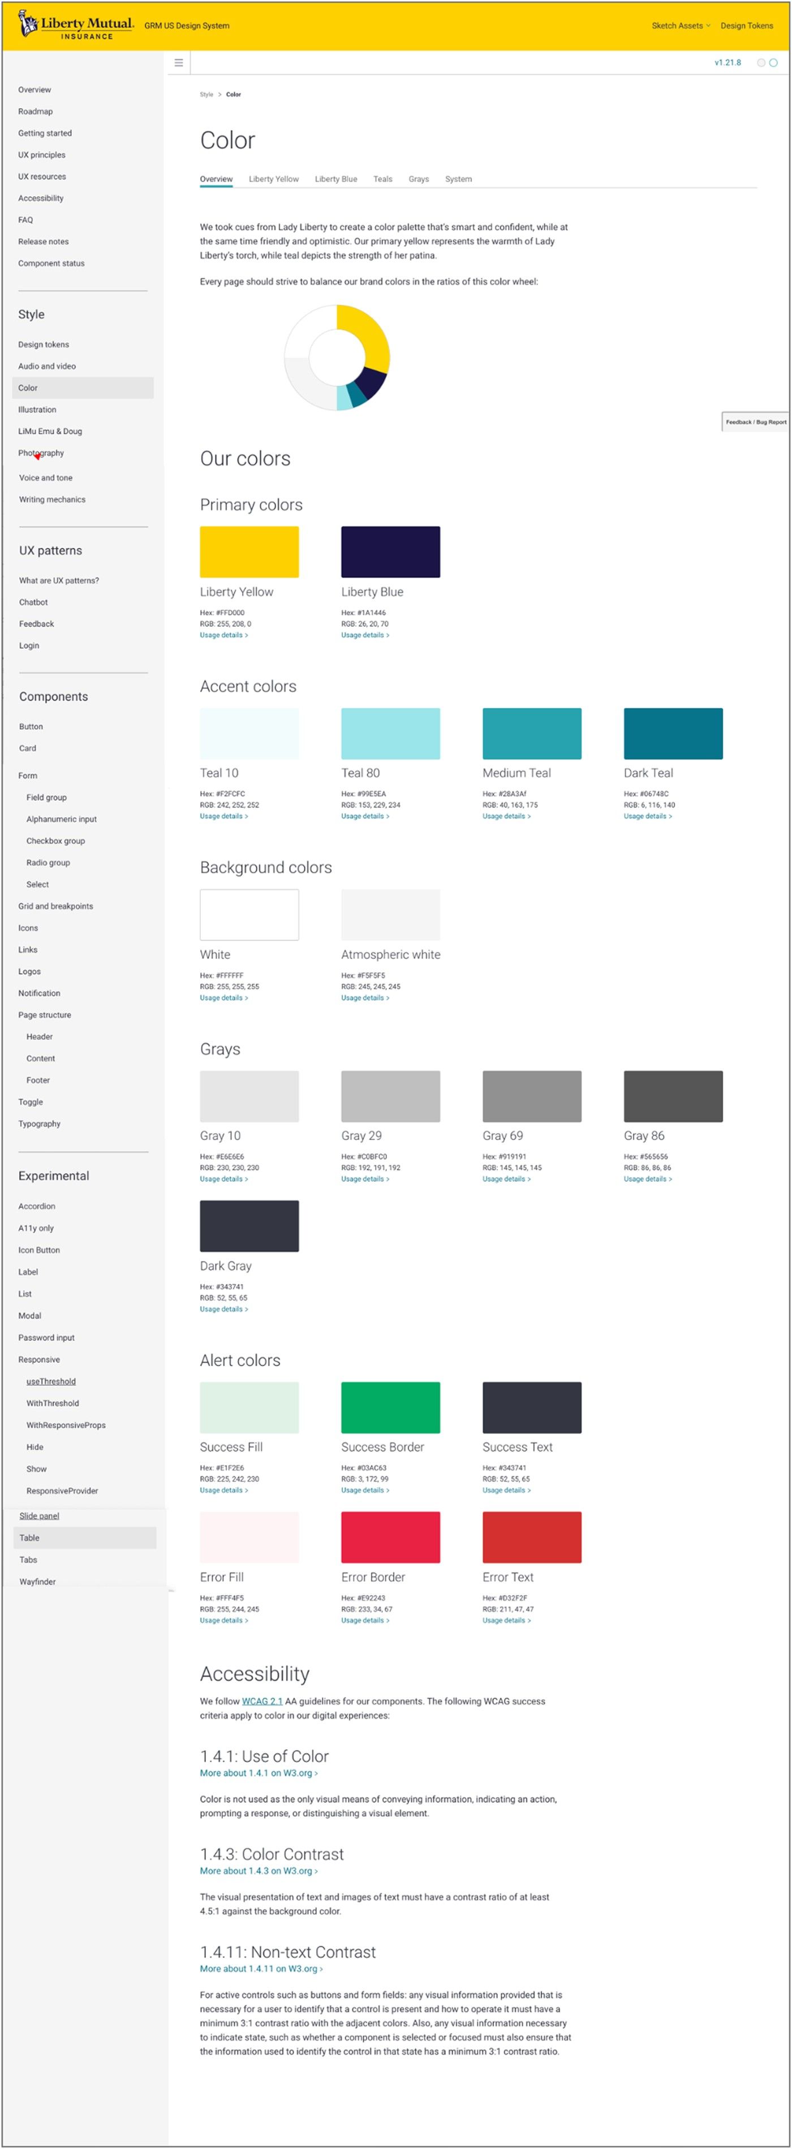Open Toggle component page
Viewport: 792px width, 2149px height.
[30, 1102]
